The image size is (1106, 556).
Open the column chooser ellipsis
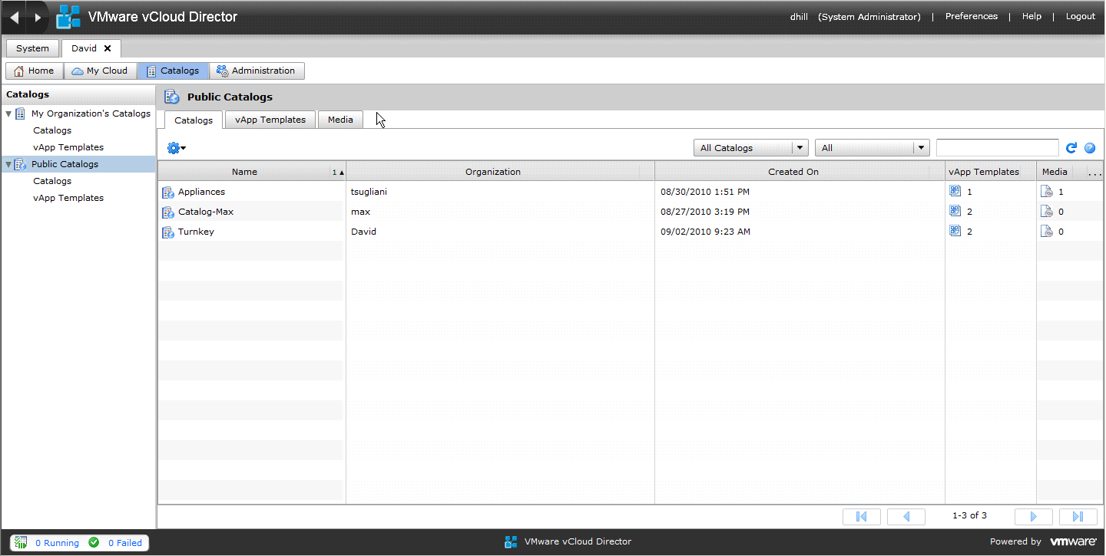coord(1095,173)
